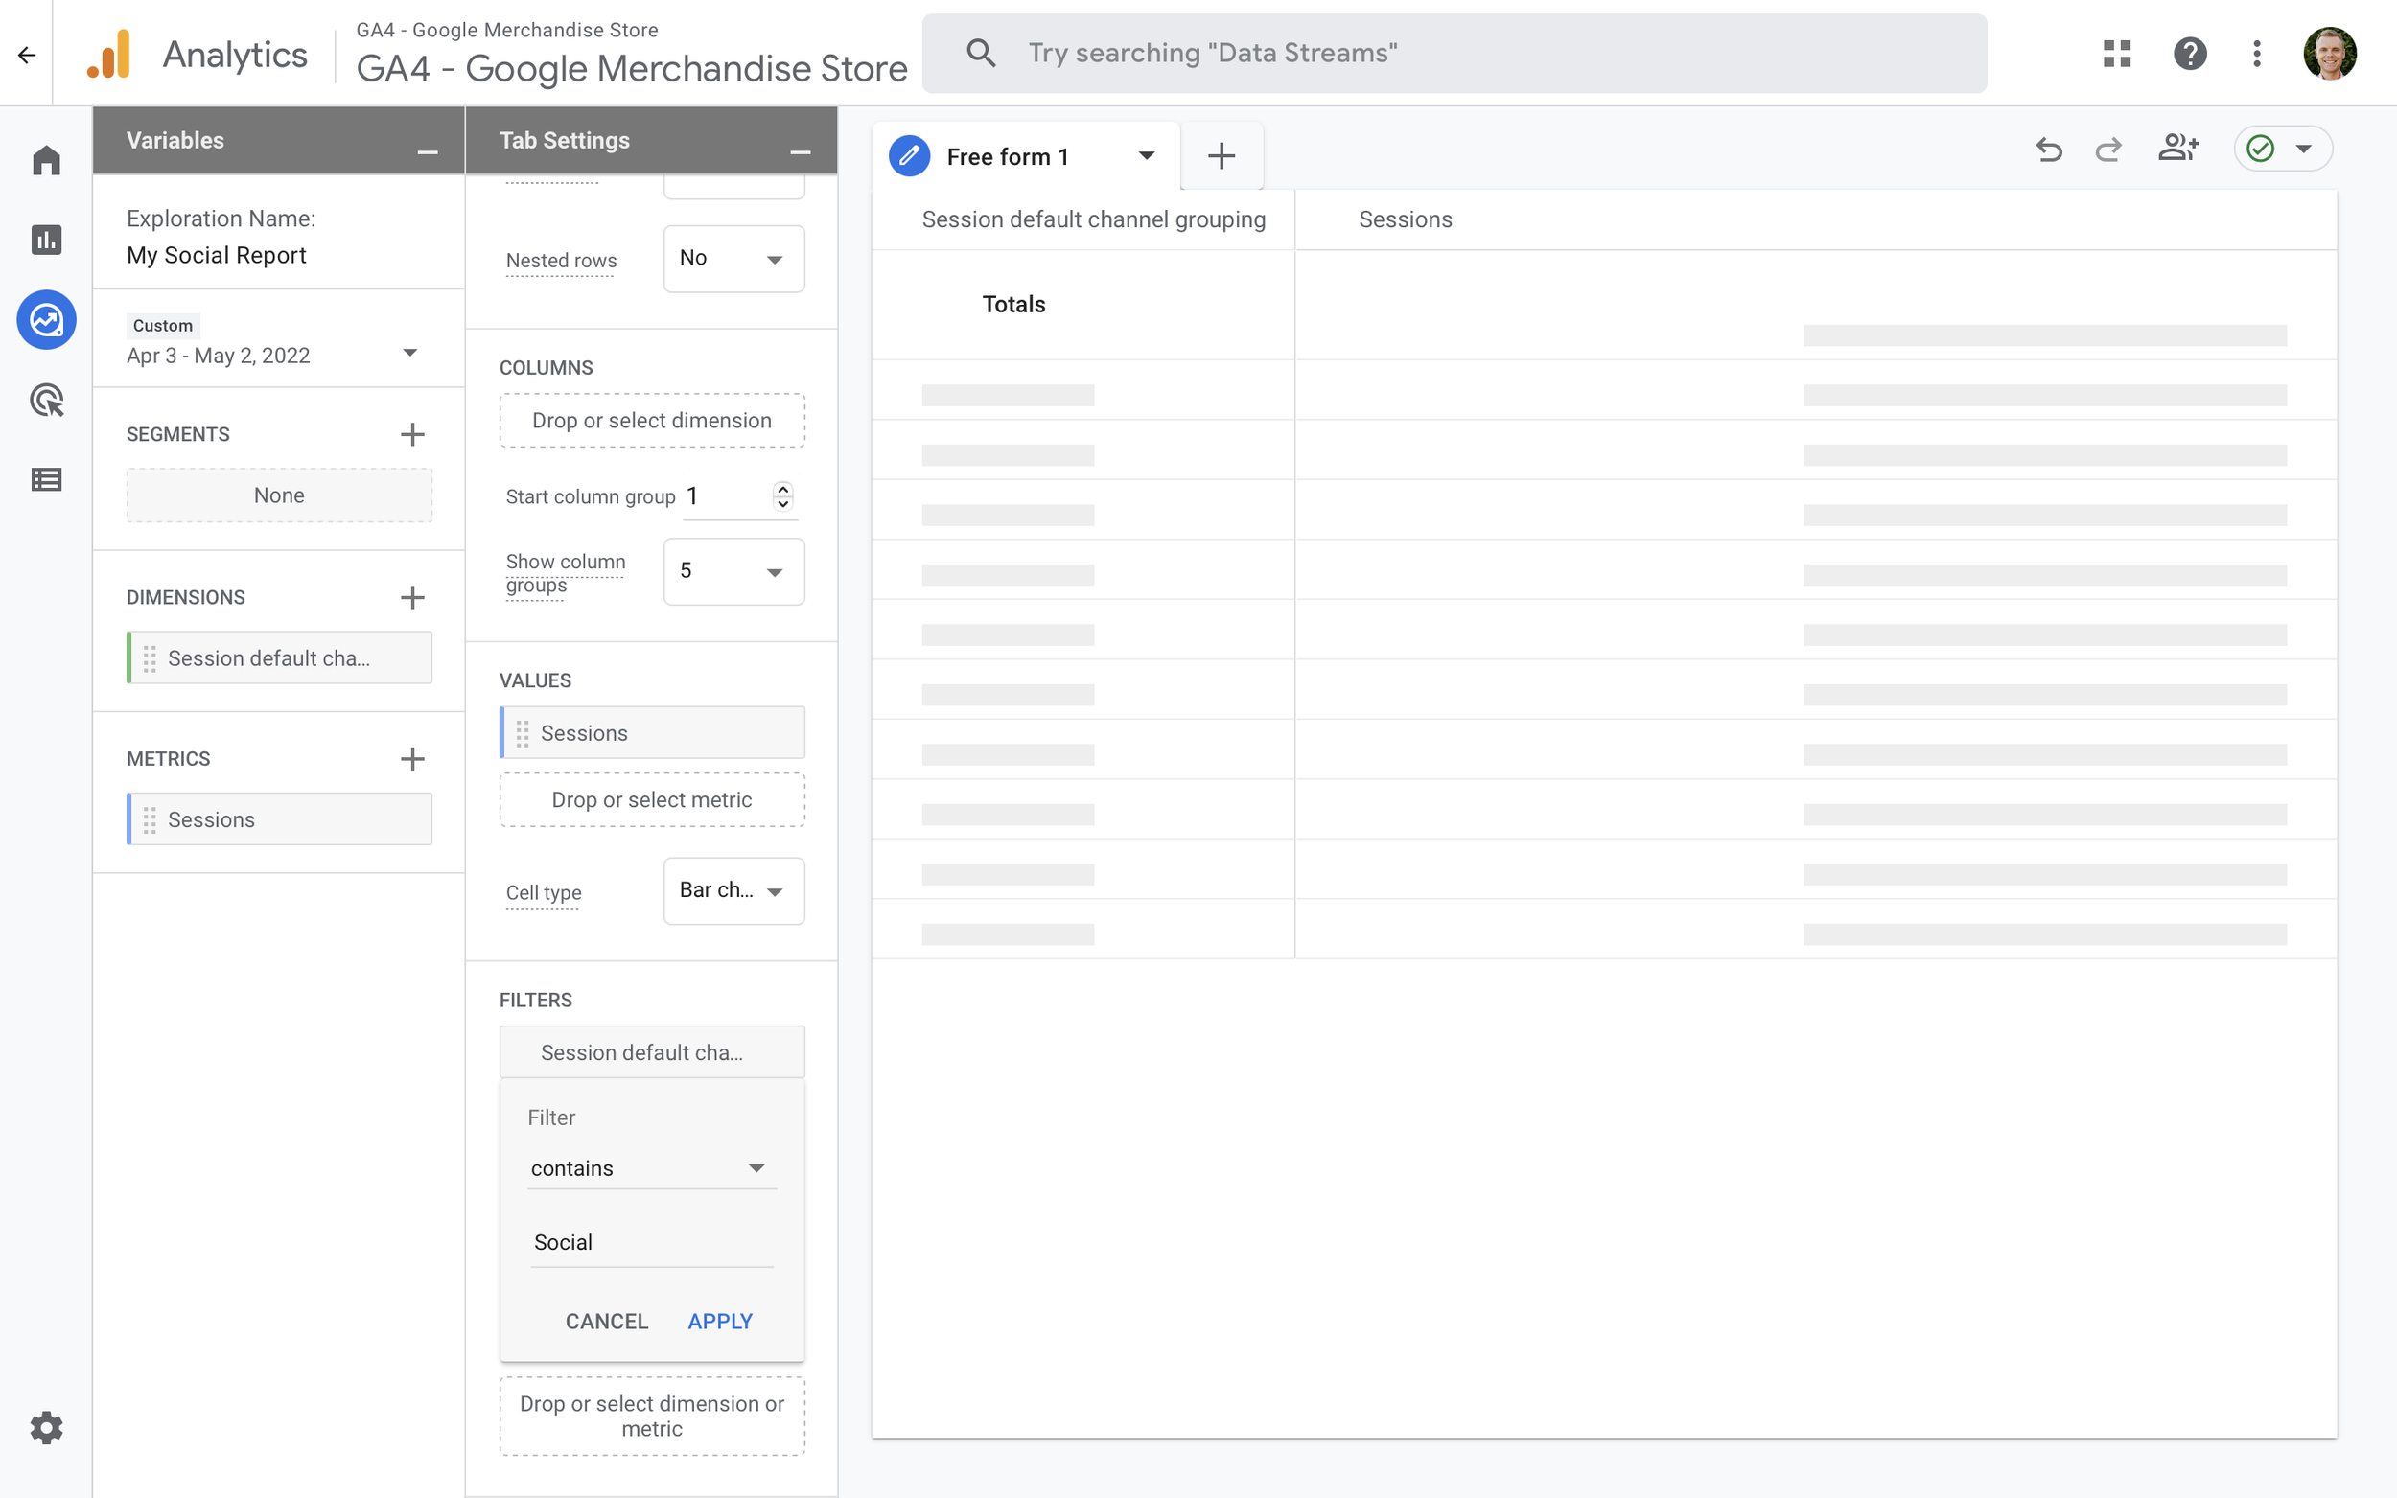Click the edit pencil on Free form 1
2397x1498 pixels.
click(x=909, y=154)
